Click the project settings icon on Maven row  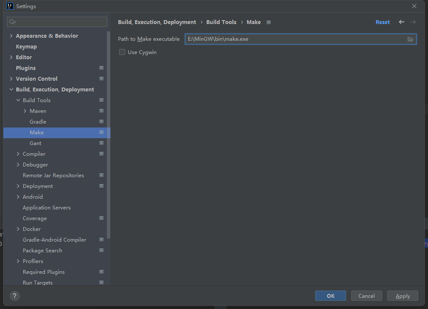pos(101,111)
